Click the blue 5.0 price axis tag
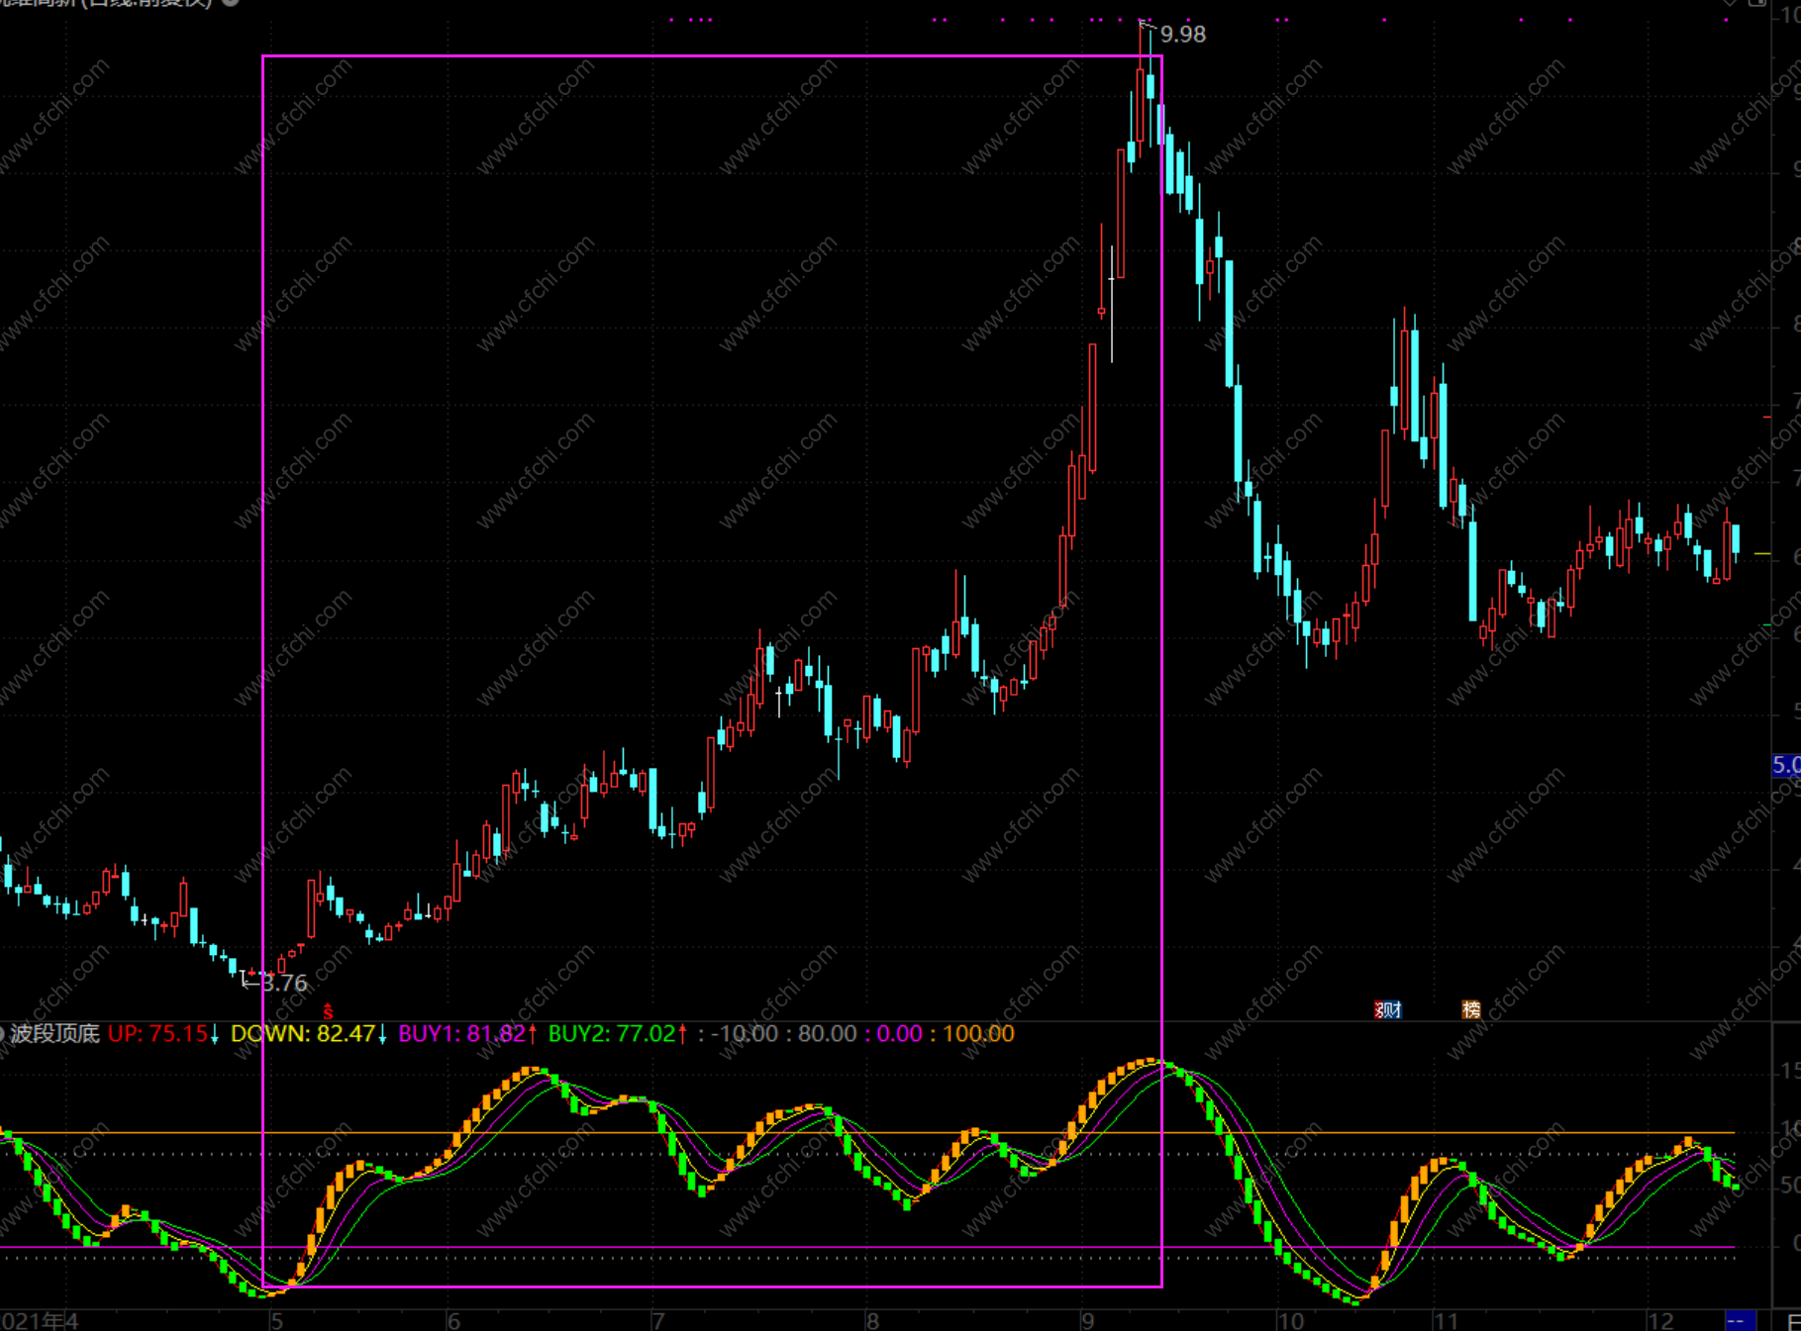The height and width of the screenshot is (1331, 1801). [1786, 765]
